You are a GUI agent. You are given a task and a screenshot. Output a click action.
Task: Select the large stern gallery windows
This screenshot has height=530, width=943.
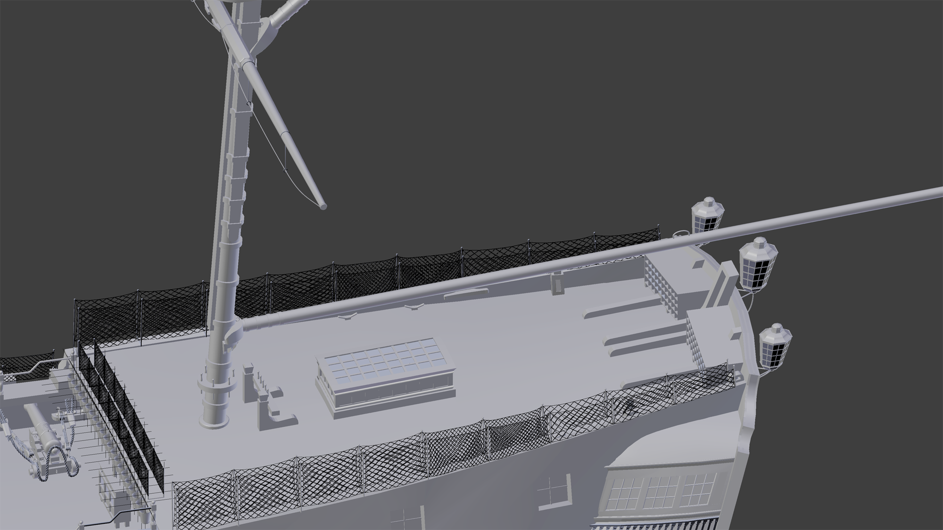[x=660, y=492]
